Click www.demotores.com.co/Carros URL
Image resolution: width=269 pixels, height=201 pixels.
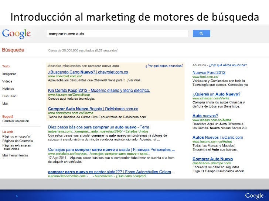71,113
